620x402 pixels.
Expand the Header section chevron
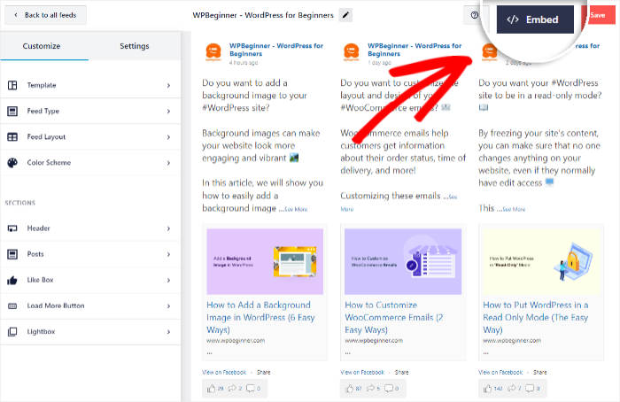(x=168, y=228)
